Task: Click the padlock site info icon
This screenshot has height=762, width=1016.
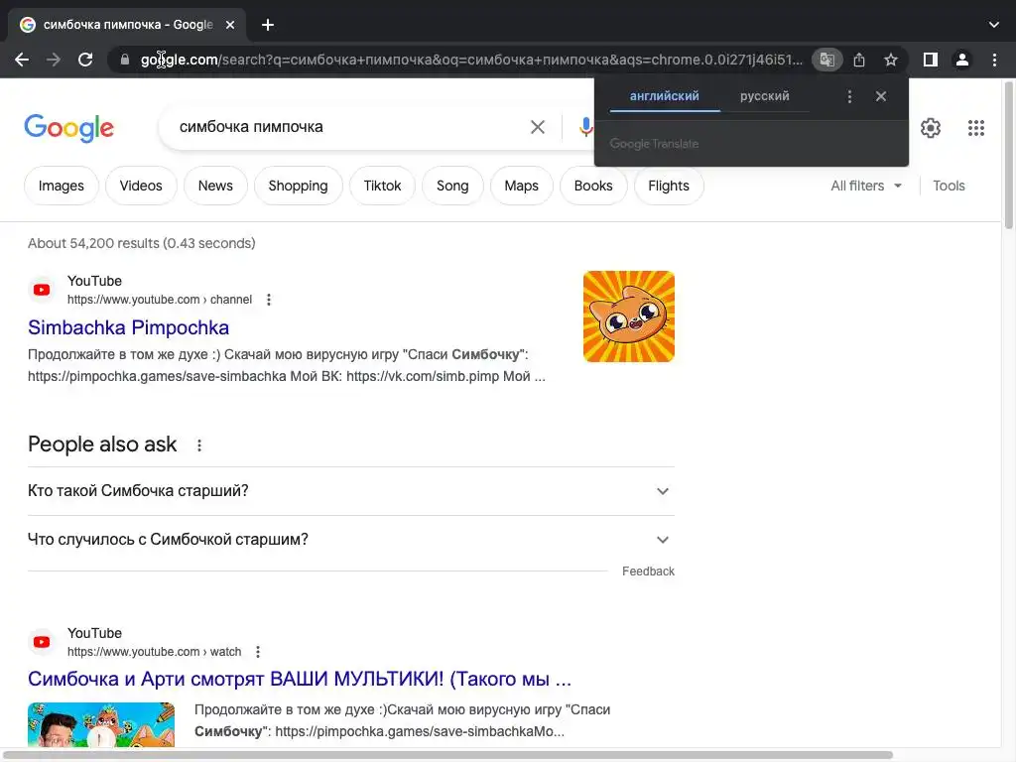Action: (x=124, y=60)
